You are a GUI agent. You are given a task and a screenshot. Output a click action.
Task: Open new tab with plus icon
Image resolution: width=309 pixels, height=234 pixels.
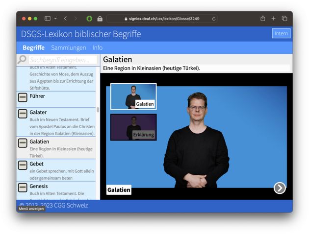(x=274, y=19)
